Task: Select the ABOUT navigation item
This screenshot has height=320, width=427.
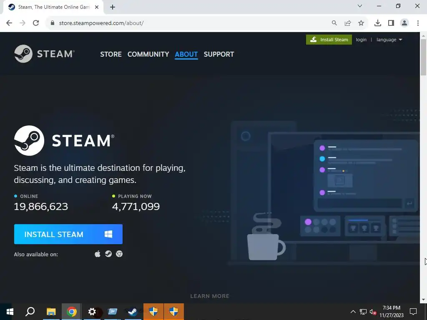Action: [186, 54]
